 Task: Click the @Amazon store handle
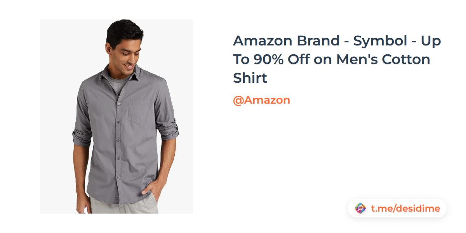(261, 100)
